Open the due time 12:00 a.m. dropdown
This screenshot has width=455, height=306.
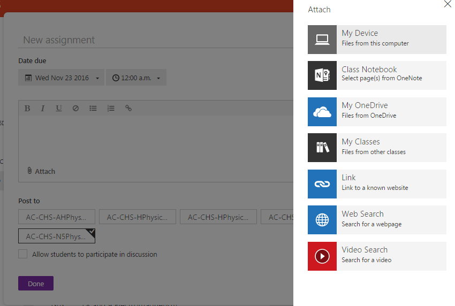coord(136,78)
